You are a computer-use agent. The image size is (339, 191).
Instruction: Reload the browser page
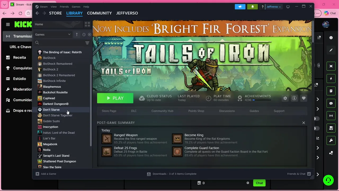click(20, 13)
